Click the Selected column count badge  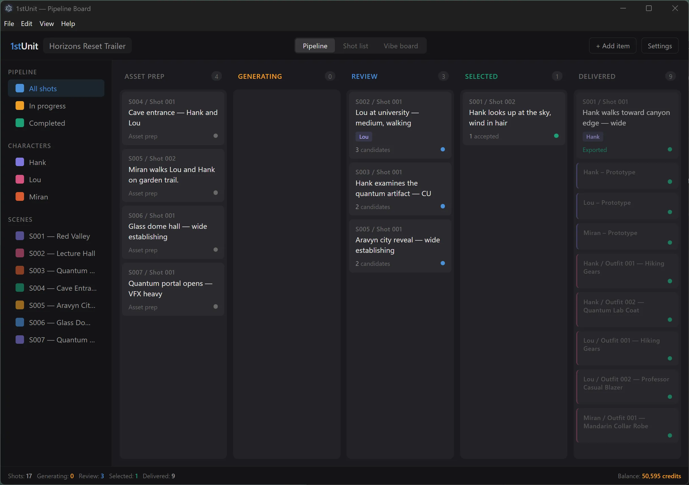557,77
